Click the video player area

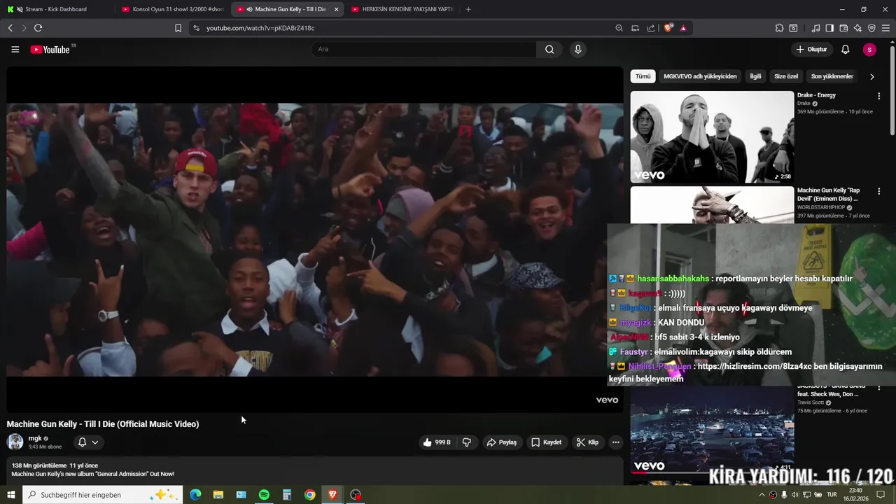[x=314, y=240]
